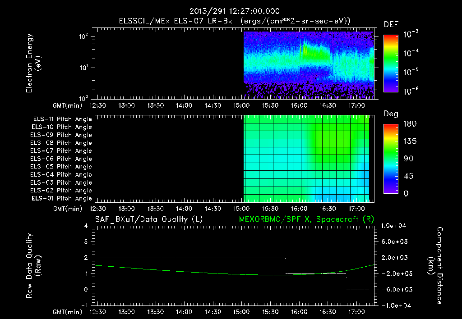Click the 10^-4 value on the DEF scale
The image size is (462, 319).
[411, 53]
